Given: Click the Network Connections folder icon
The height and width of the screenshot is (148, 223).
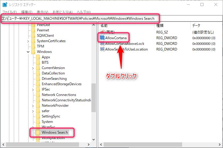Looking at the screenshot, I should [38, 95].
